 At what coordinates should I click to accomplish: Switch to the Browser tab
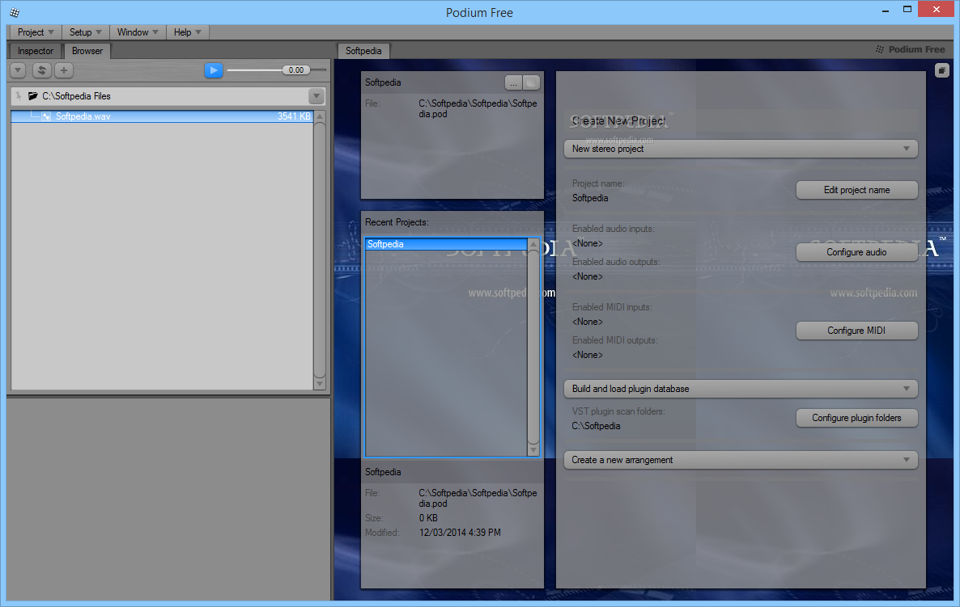coord(87,51)
